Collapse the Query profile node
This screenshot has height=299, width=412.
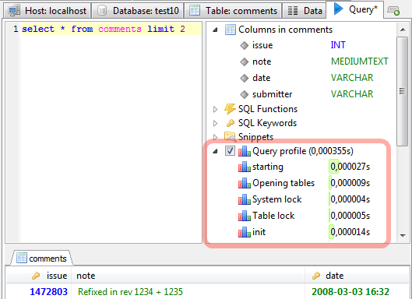pos(215,151)
